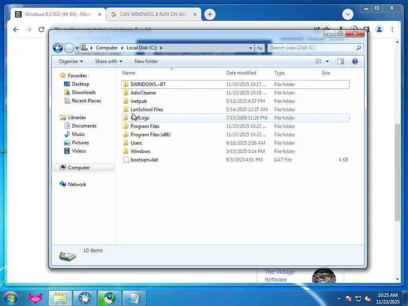Viewport: 408px width, 306px height.
Task: Select the Users folder icon
Action: point(126,143)
